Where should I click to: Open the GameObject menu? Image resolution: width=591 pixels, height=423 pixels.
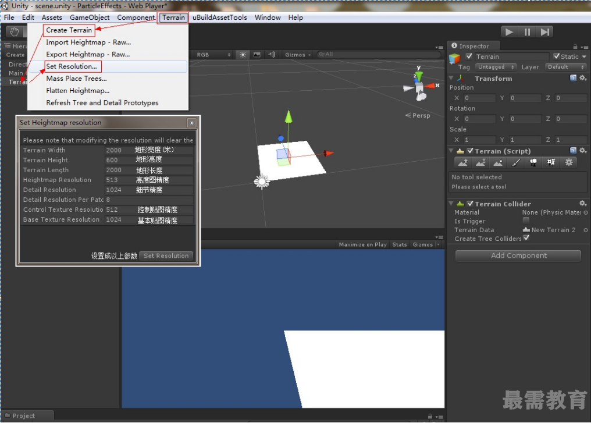coord(90,17)
